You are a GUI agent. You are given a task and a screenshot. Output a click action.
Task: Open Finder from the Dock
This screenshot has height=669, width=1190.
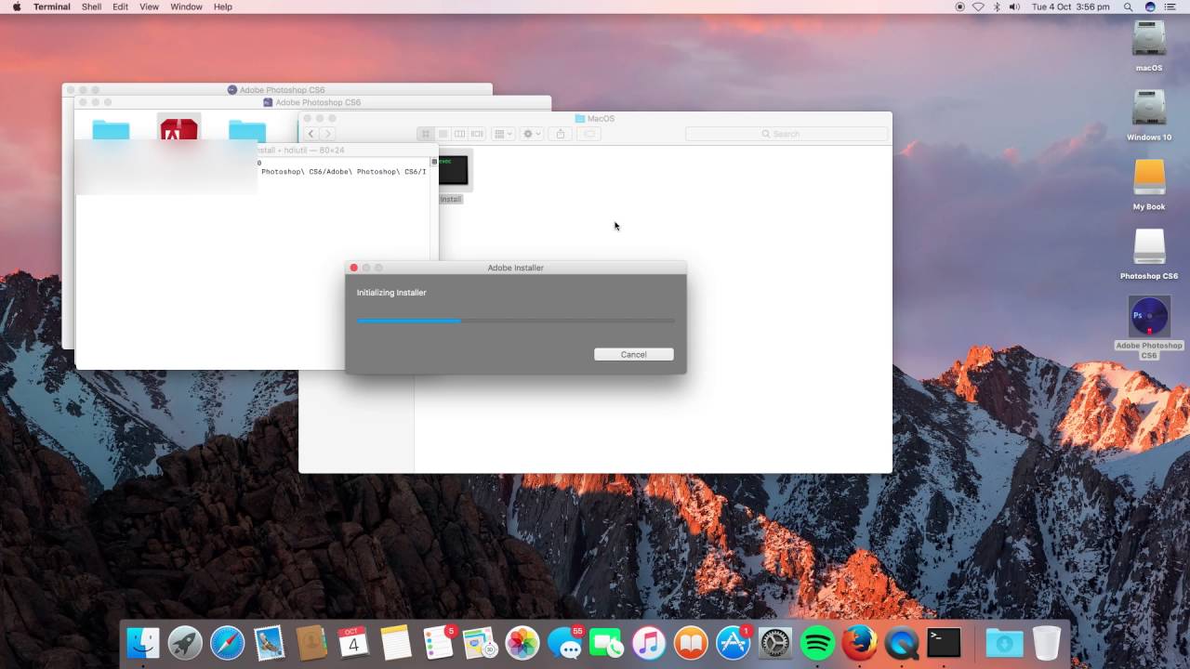[143, 643]
